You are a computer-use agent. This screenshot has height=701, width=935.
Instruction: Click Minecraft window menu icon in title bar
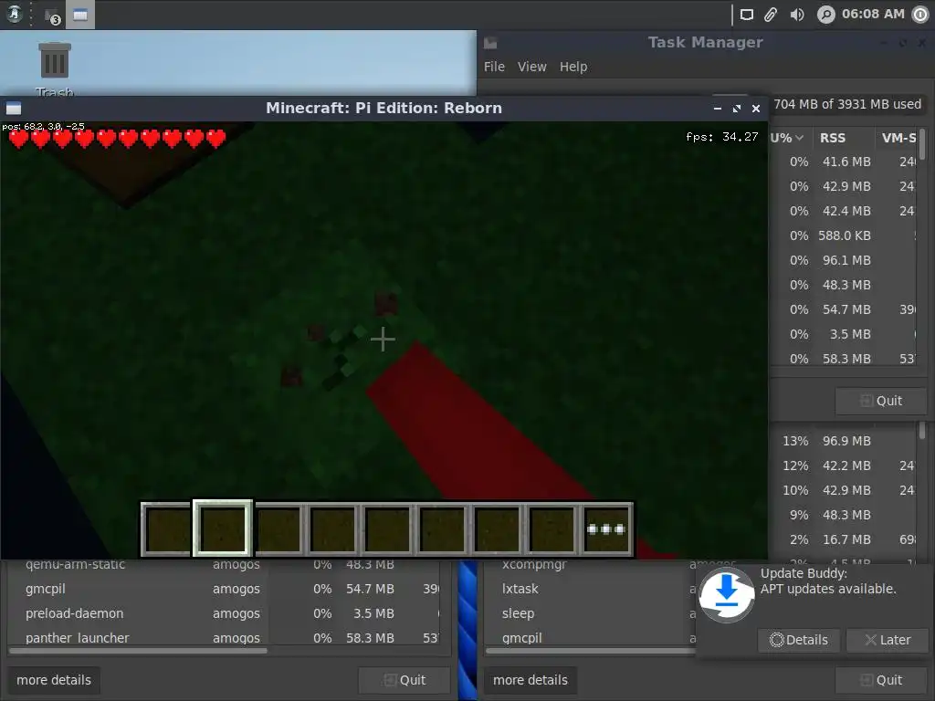[14, 109]
